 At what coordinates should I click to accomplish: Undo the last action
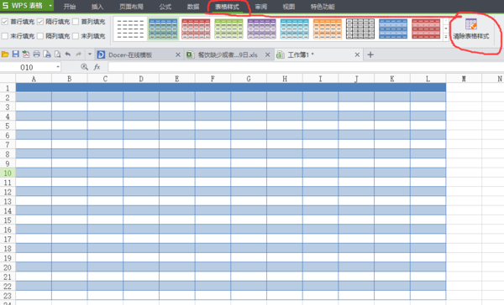click(68, 54)
